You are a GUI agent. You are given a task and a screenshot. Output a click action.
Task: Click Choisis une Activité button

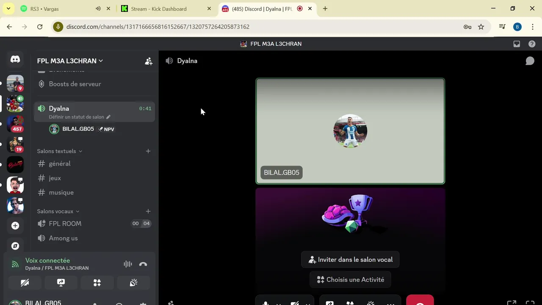point(350,280)
